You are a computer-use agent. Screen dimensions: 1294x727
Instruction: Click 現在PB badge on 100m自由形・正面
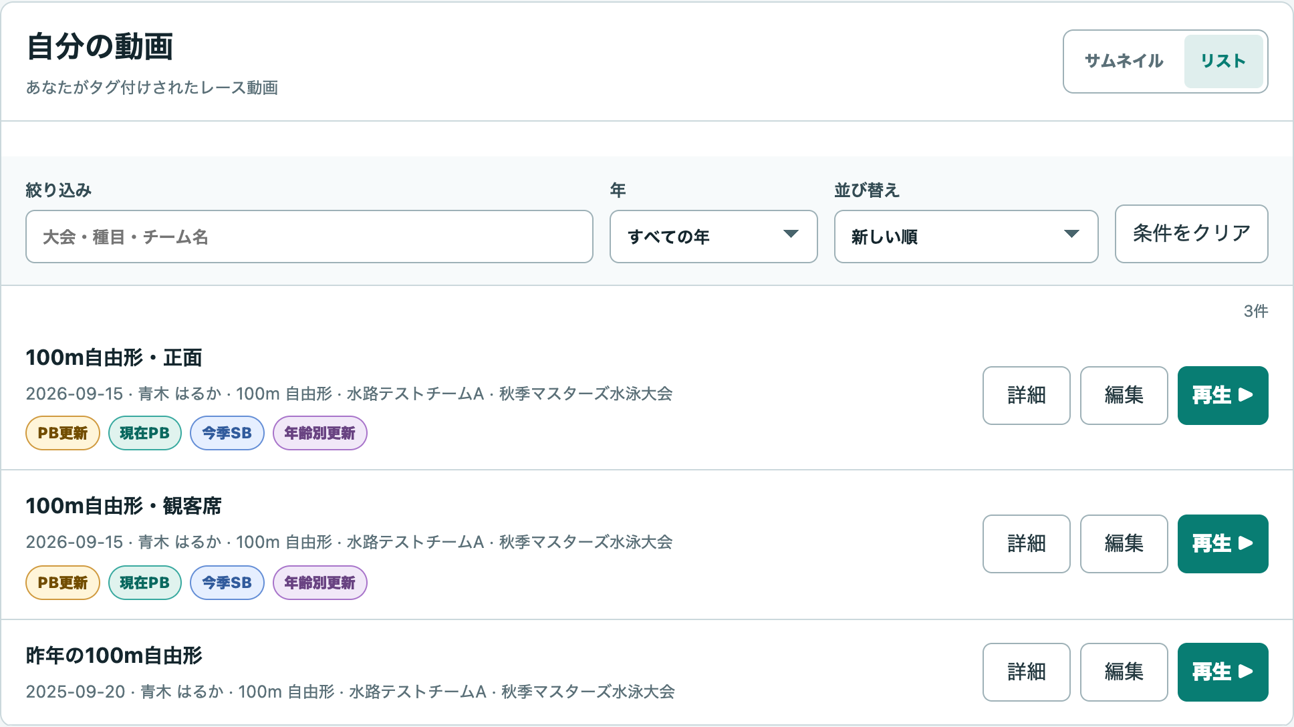[145, 433]
